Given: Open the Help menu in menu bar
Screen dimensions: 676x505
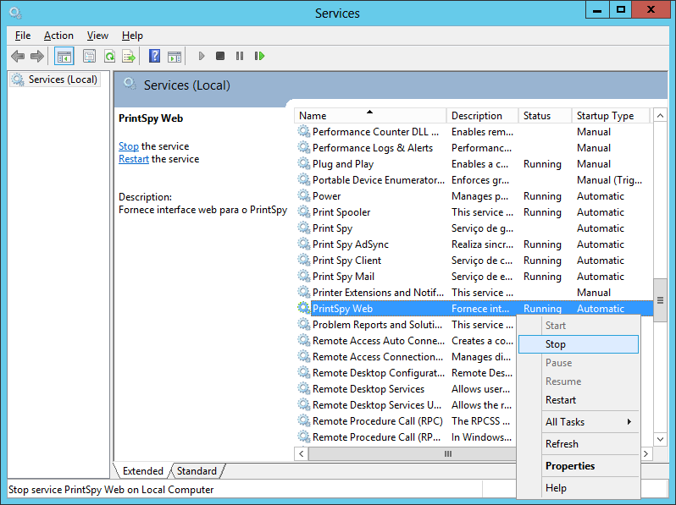Looking at the screenshot, I should pos(132,36).
